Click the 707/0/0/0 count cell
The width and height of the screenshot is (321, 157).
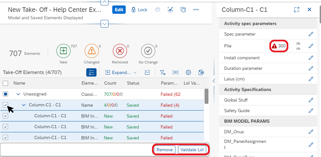click(113, 94)
